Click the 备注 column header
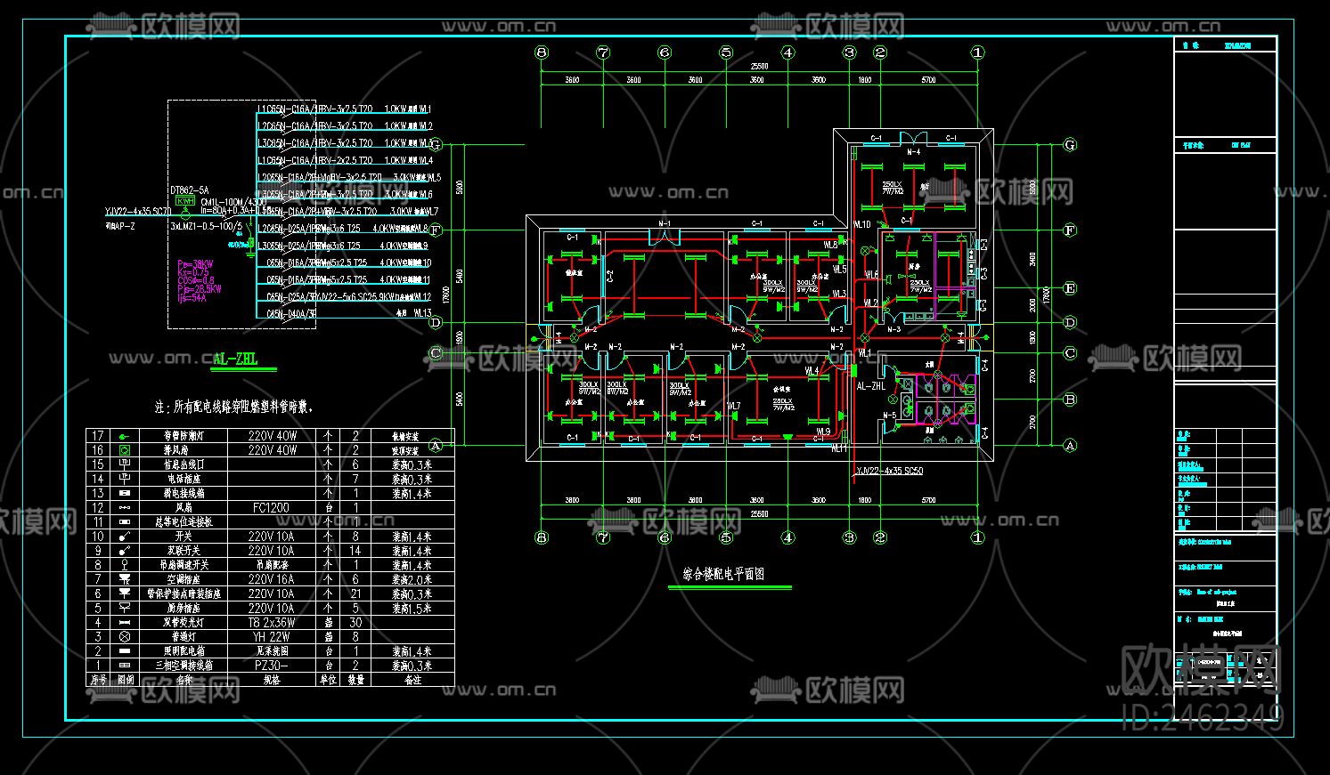 pyautogui.click(x=412, y=679)
